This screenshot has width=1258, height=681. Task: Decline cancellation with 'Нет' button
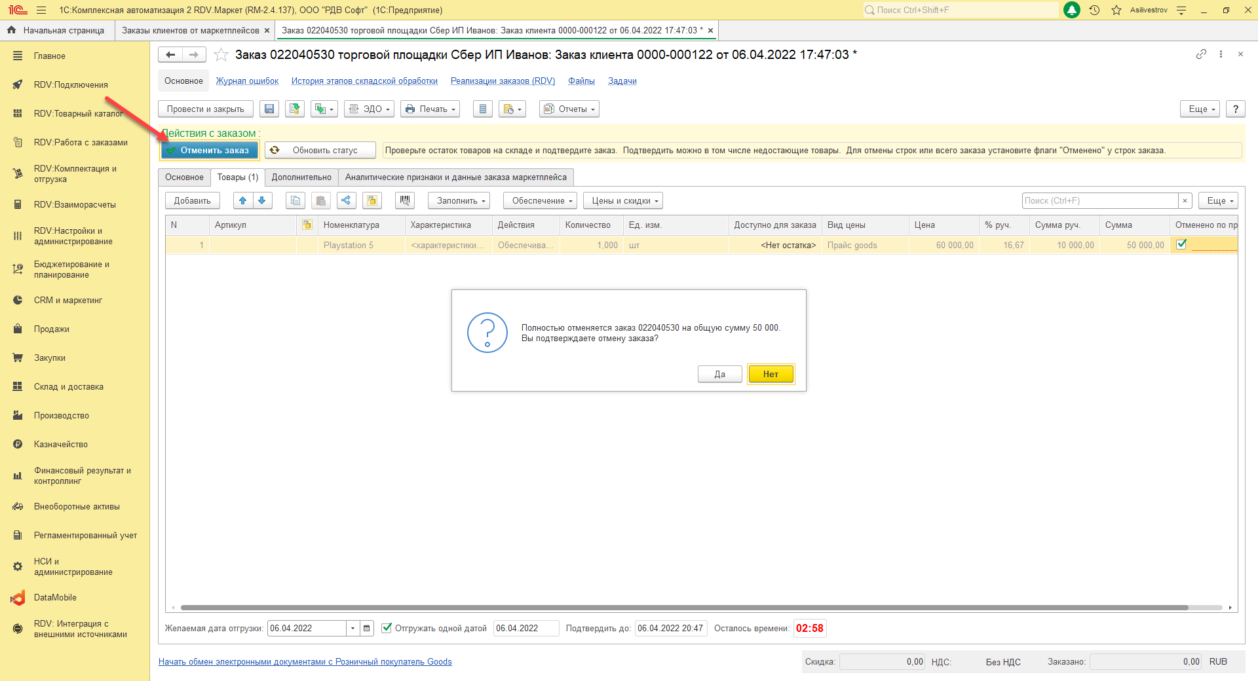coord(771,375)
